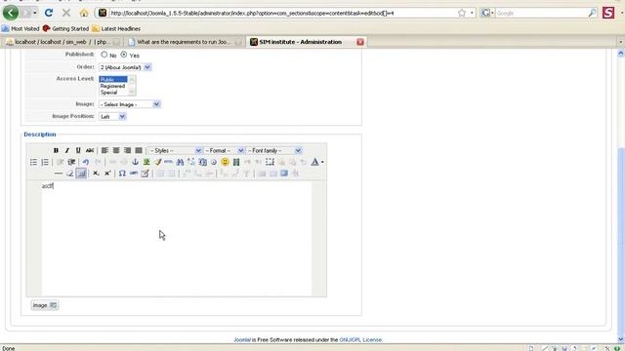Set Published to No
The image size is (625, 351).
(x=104, y=55)
